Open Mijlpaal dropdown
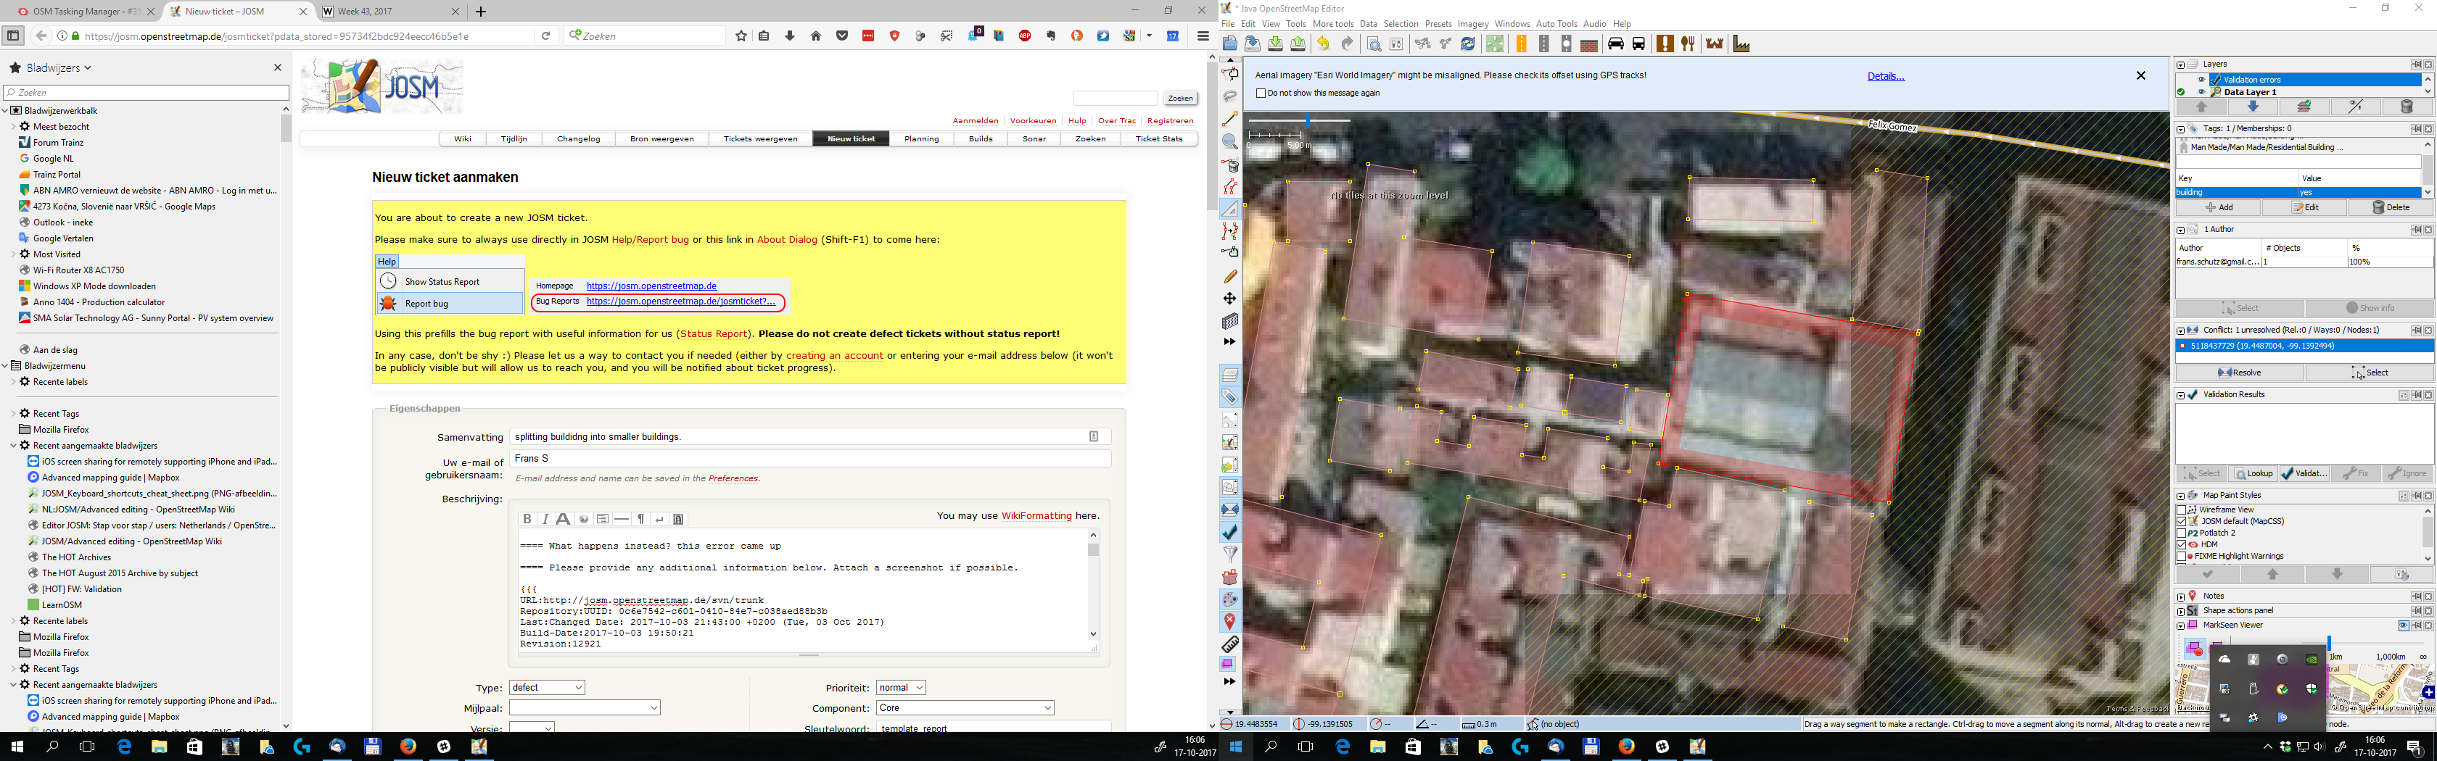 585,707
